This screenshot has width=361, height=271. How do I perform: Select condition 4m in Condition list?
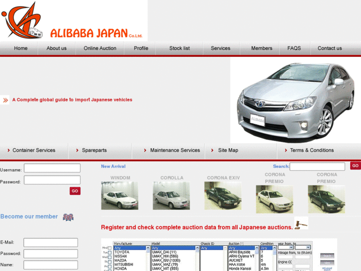[x=266, y=265]
